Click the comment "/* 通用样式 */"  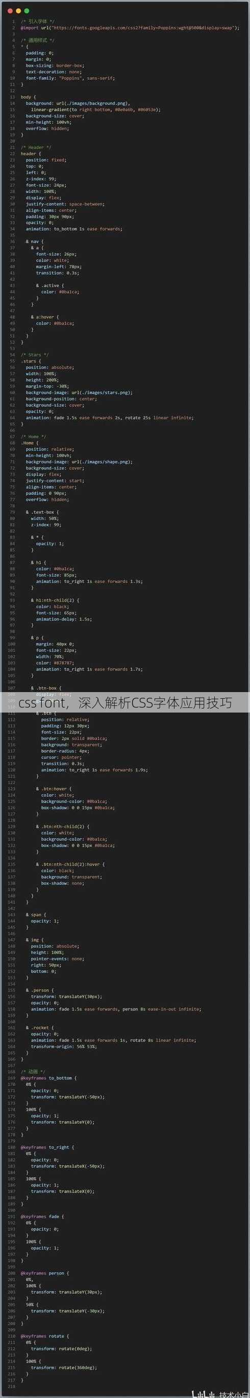[37, 40]
